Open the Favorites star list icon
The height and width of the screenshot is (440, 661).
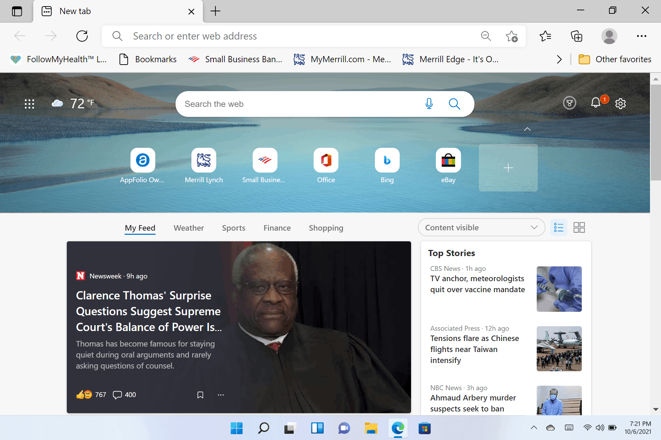pos(545,36)
